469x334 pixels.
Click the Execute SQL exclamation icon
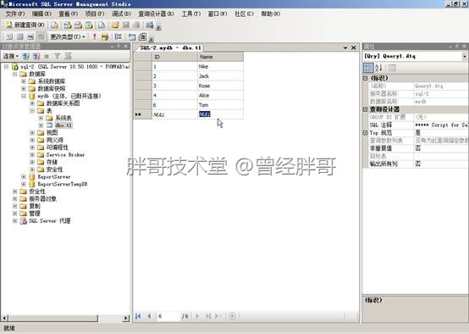point(95,36)
